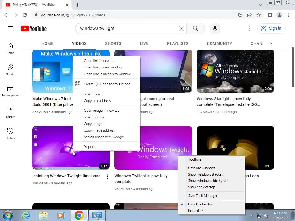The height and width of the screenshot is (221, 295).
Task: Start voice search with the microphone
Action: [x=215, y=28]
